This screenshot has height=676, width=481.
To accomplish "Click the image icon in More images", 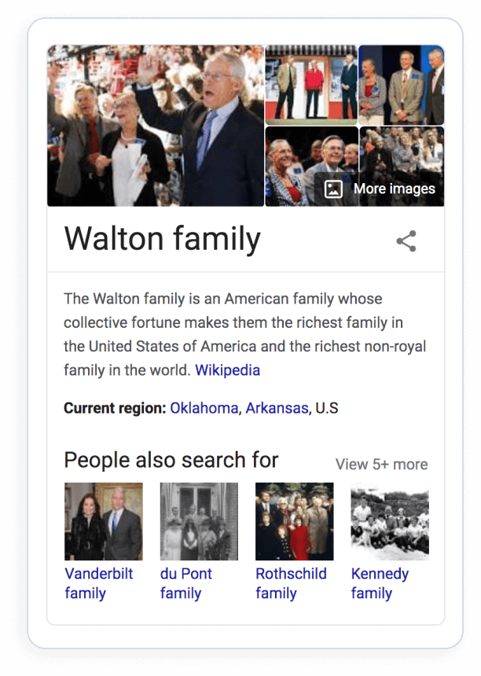I will tap(333, 189).
